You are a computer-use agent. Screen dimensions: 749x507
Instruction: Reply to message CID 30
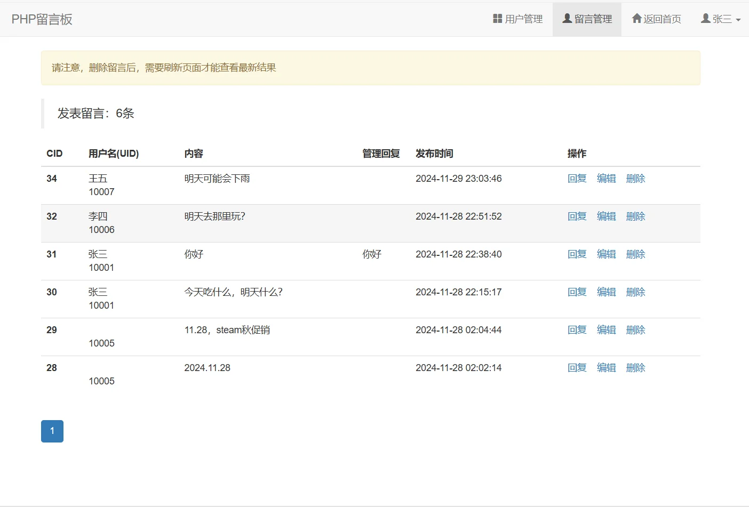[x=577, y=292]
